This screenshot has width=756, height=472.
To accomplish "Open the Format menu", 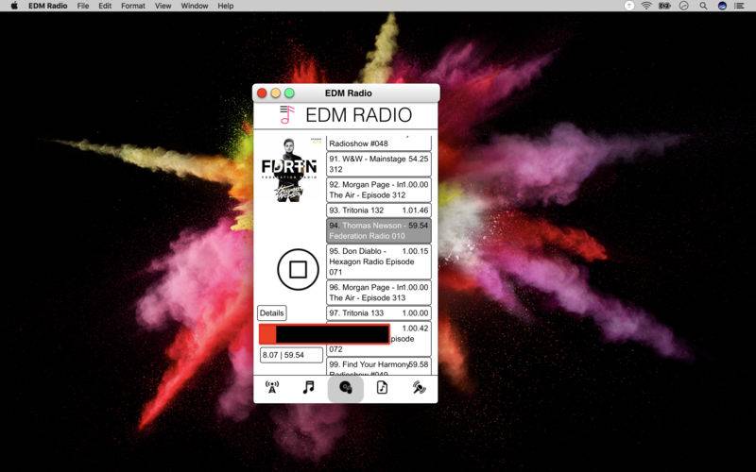I will 133,6.
